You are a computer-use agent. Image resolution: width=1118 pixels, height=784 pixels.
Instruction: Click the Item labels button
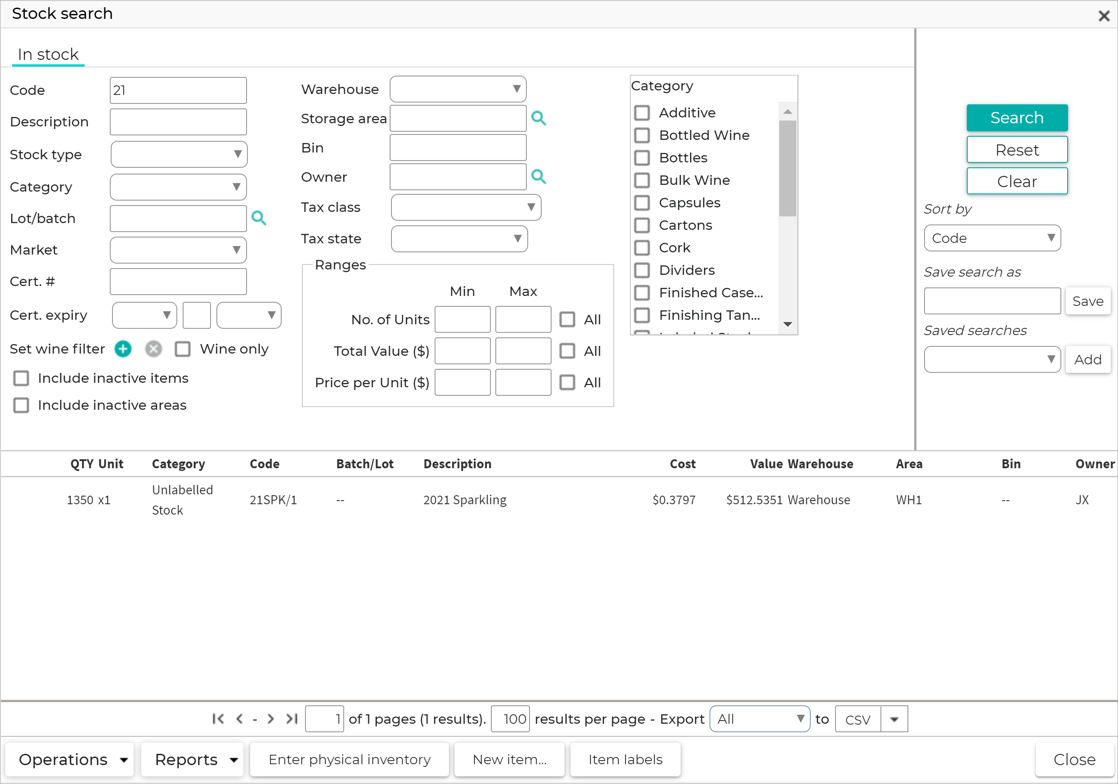coord(625,759)
